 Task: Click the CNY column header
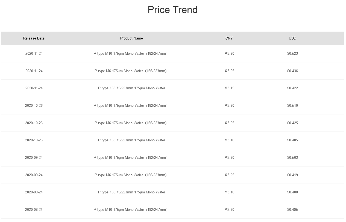click(229, 38)
